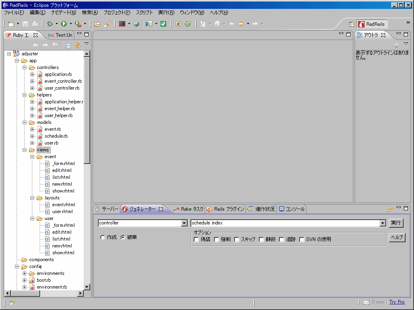The height and width of the screenshot is (310, 414).
Task: Check the SVN の使用 checkbox
Action: tap(302, 239)
